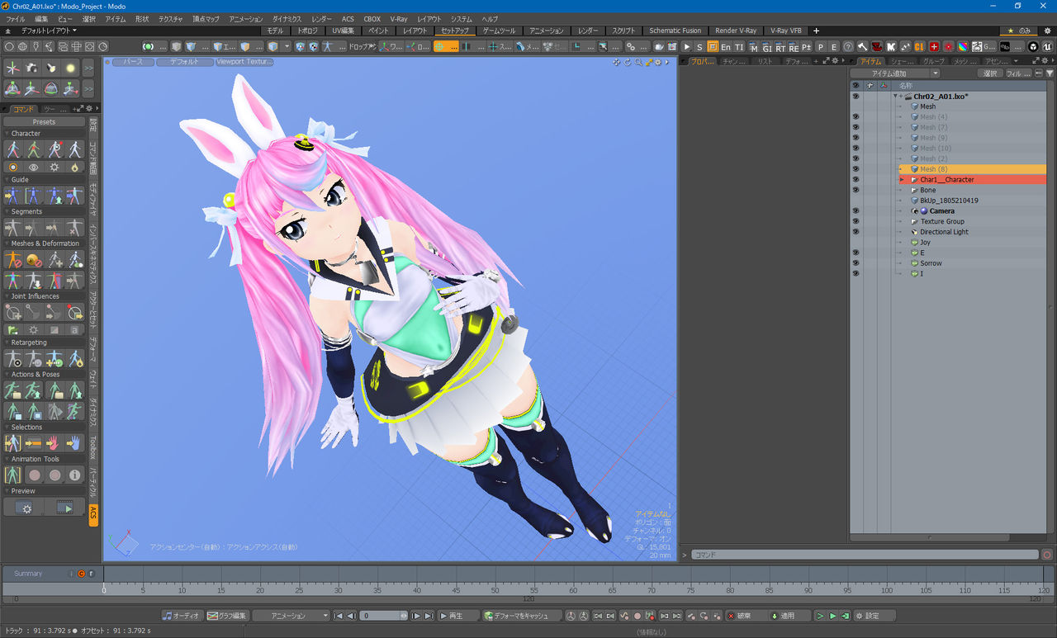1057x638 pixels.
Task: Click the Presets button
Action: [x=44, y=122]
